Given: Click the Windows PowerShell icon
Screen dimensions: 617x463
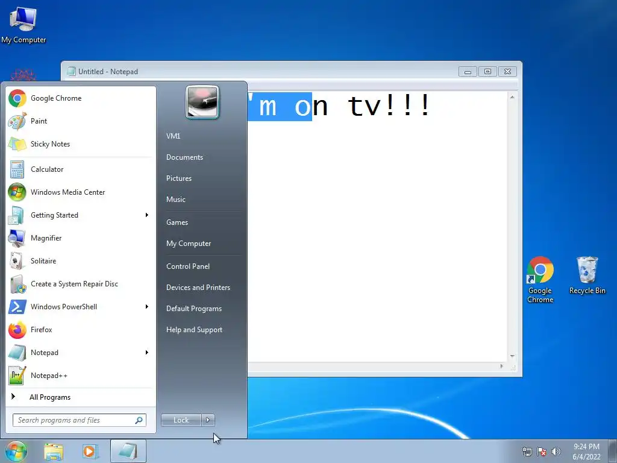Looking at the screenshot, I should [x=17, y=307].
